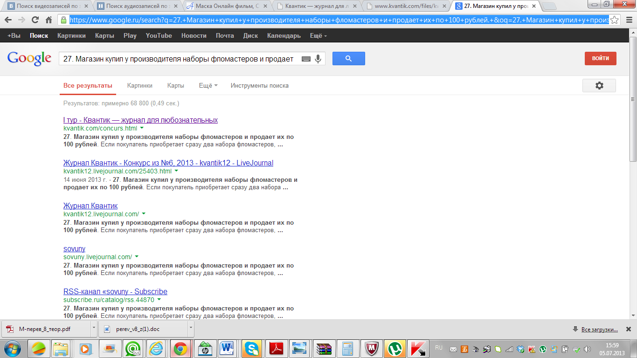
Task: Open McAfee from the taskbar
Action: point(372,348)
